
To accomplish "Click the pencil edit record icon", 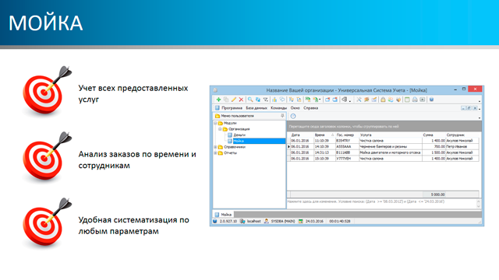I will [234, 100].
